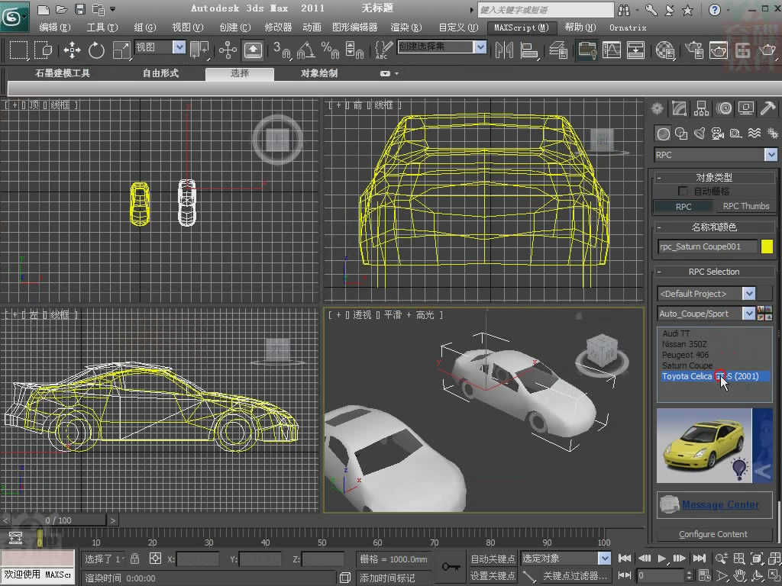Screen dimensions: 782x586
Task: Open the Utilities hammer panel tab
Action: pyautogui.click(x=768, y=108)
